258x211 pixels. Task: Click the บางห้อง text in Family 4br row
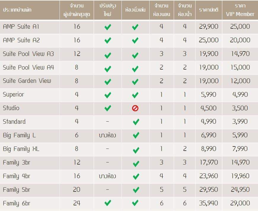point(108,176)
